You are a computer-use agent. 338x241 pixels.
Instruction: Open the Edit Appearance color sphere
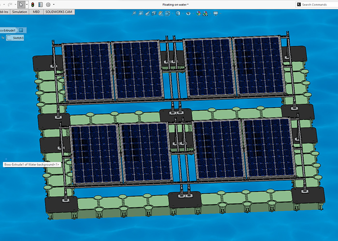coord(198,13)
